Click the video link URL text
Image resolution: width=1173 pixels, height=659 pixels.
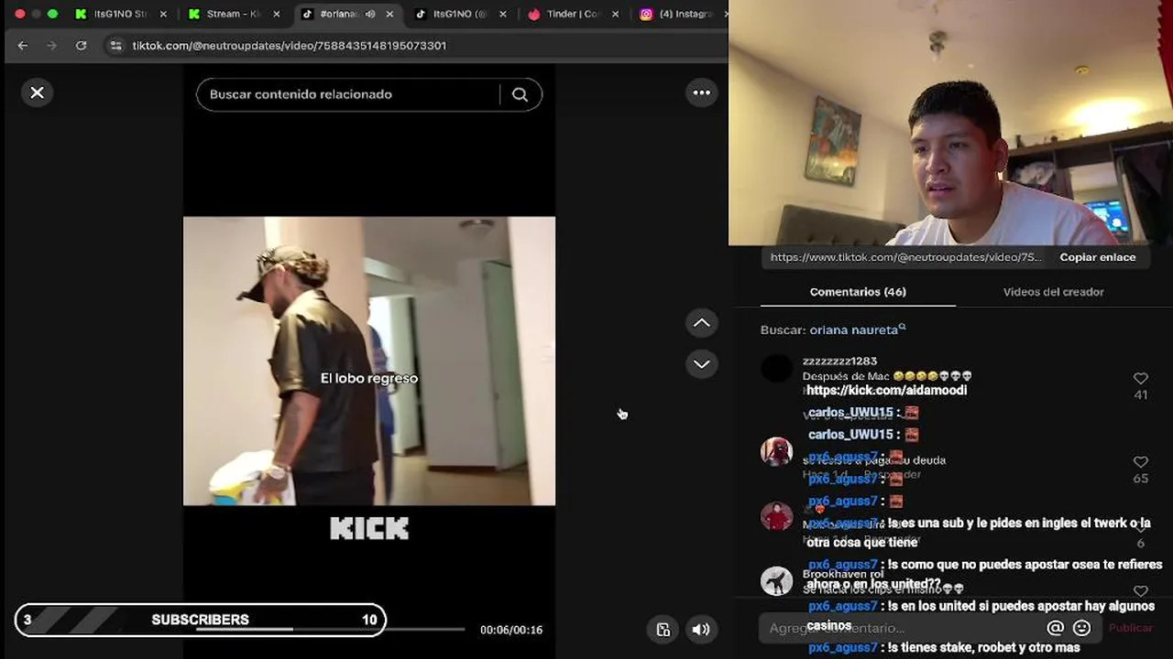(905, 257)
